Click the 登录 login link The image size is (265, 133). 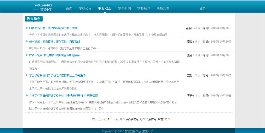tap(202, 8)
